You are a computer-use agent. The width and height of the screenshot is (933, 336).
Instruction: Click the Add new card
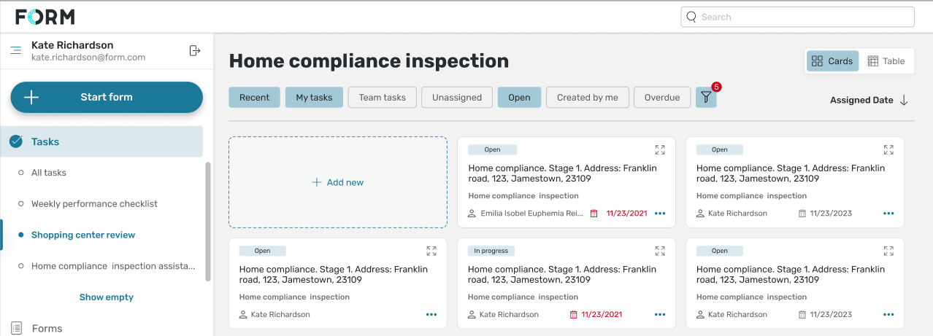337,182
